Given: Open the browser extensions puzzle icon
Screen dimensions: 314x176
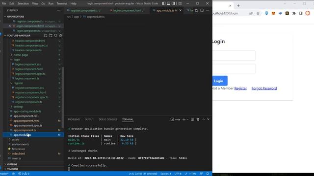Looking at the screenshot, I should pyautogui.click(x=294, y=13).
